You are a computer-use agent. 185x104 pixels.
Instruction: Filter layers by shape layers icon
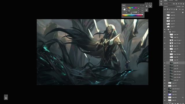tap(181, 4)
